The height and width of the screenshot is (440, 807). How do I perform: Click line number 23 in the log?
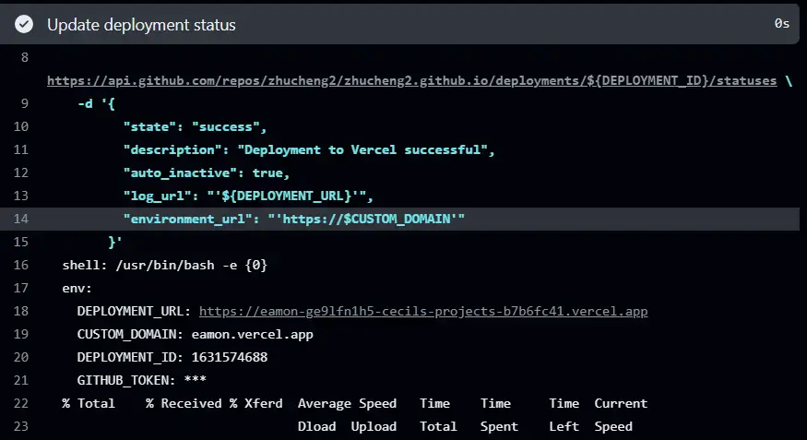tap(21, 426)
